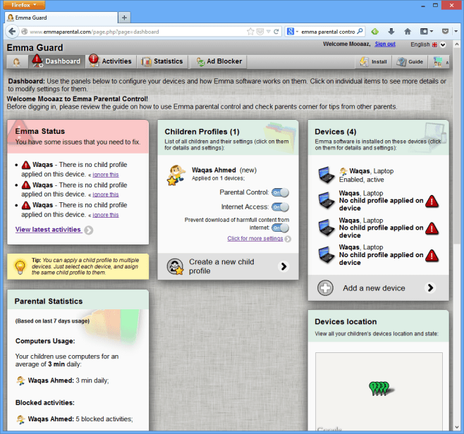Click the Waqas Ahmed 5 blocked activities entry
This screenshot has height=434, width=464.
[75, 419]
